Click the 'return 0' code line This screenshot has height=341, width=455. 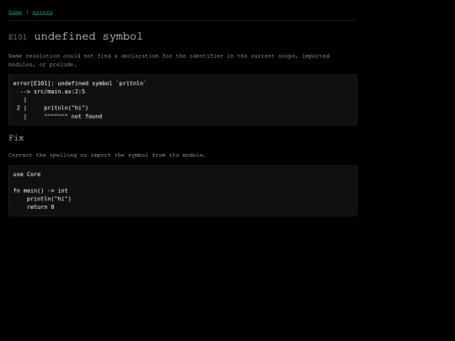click(x=40, y=207)
